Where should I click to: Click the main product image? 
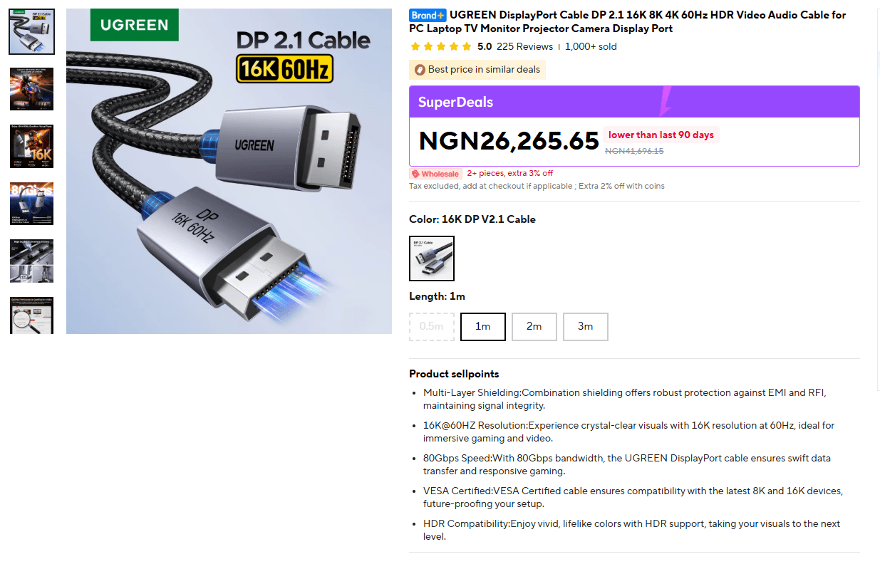(x=229, y=171)
